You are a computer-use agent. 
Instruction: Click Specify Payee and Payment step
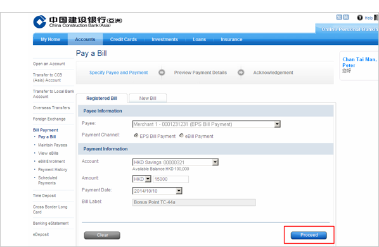point(119,73)
